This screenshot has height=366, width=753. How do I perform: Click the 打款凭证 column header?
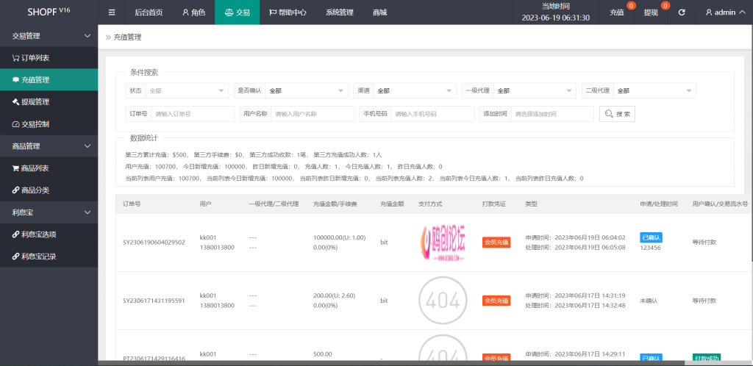(x=493, y=204)
